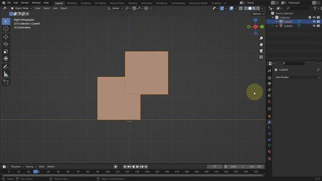
Task: Open the Object Data mesh properties tab
Action: (270, 145)
